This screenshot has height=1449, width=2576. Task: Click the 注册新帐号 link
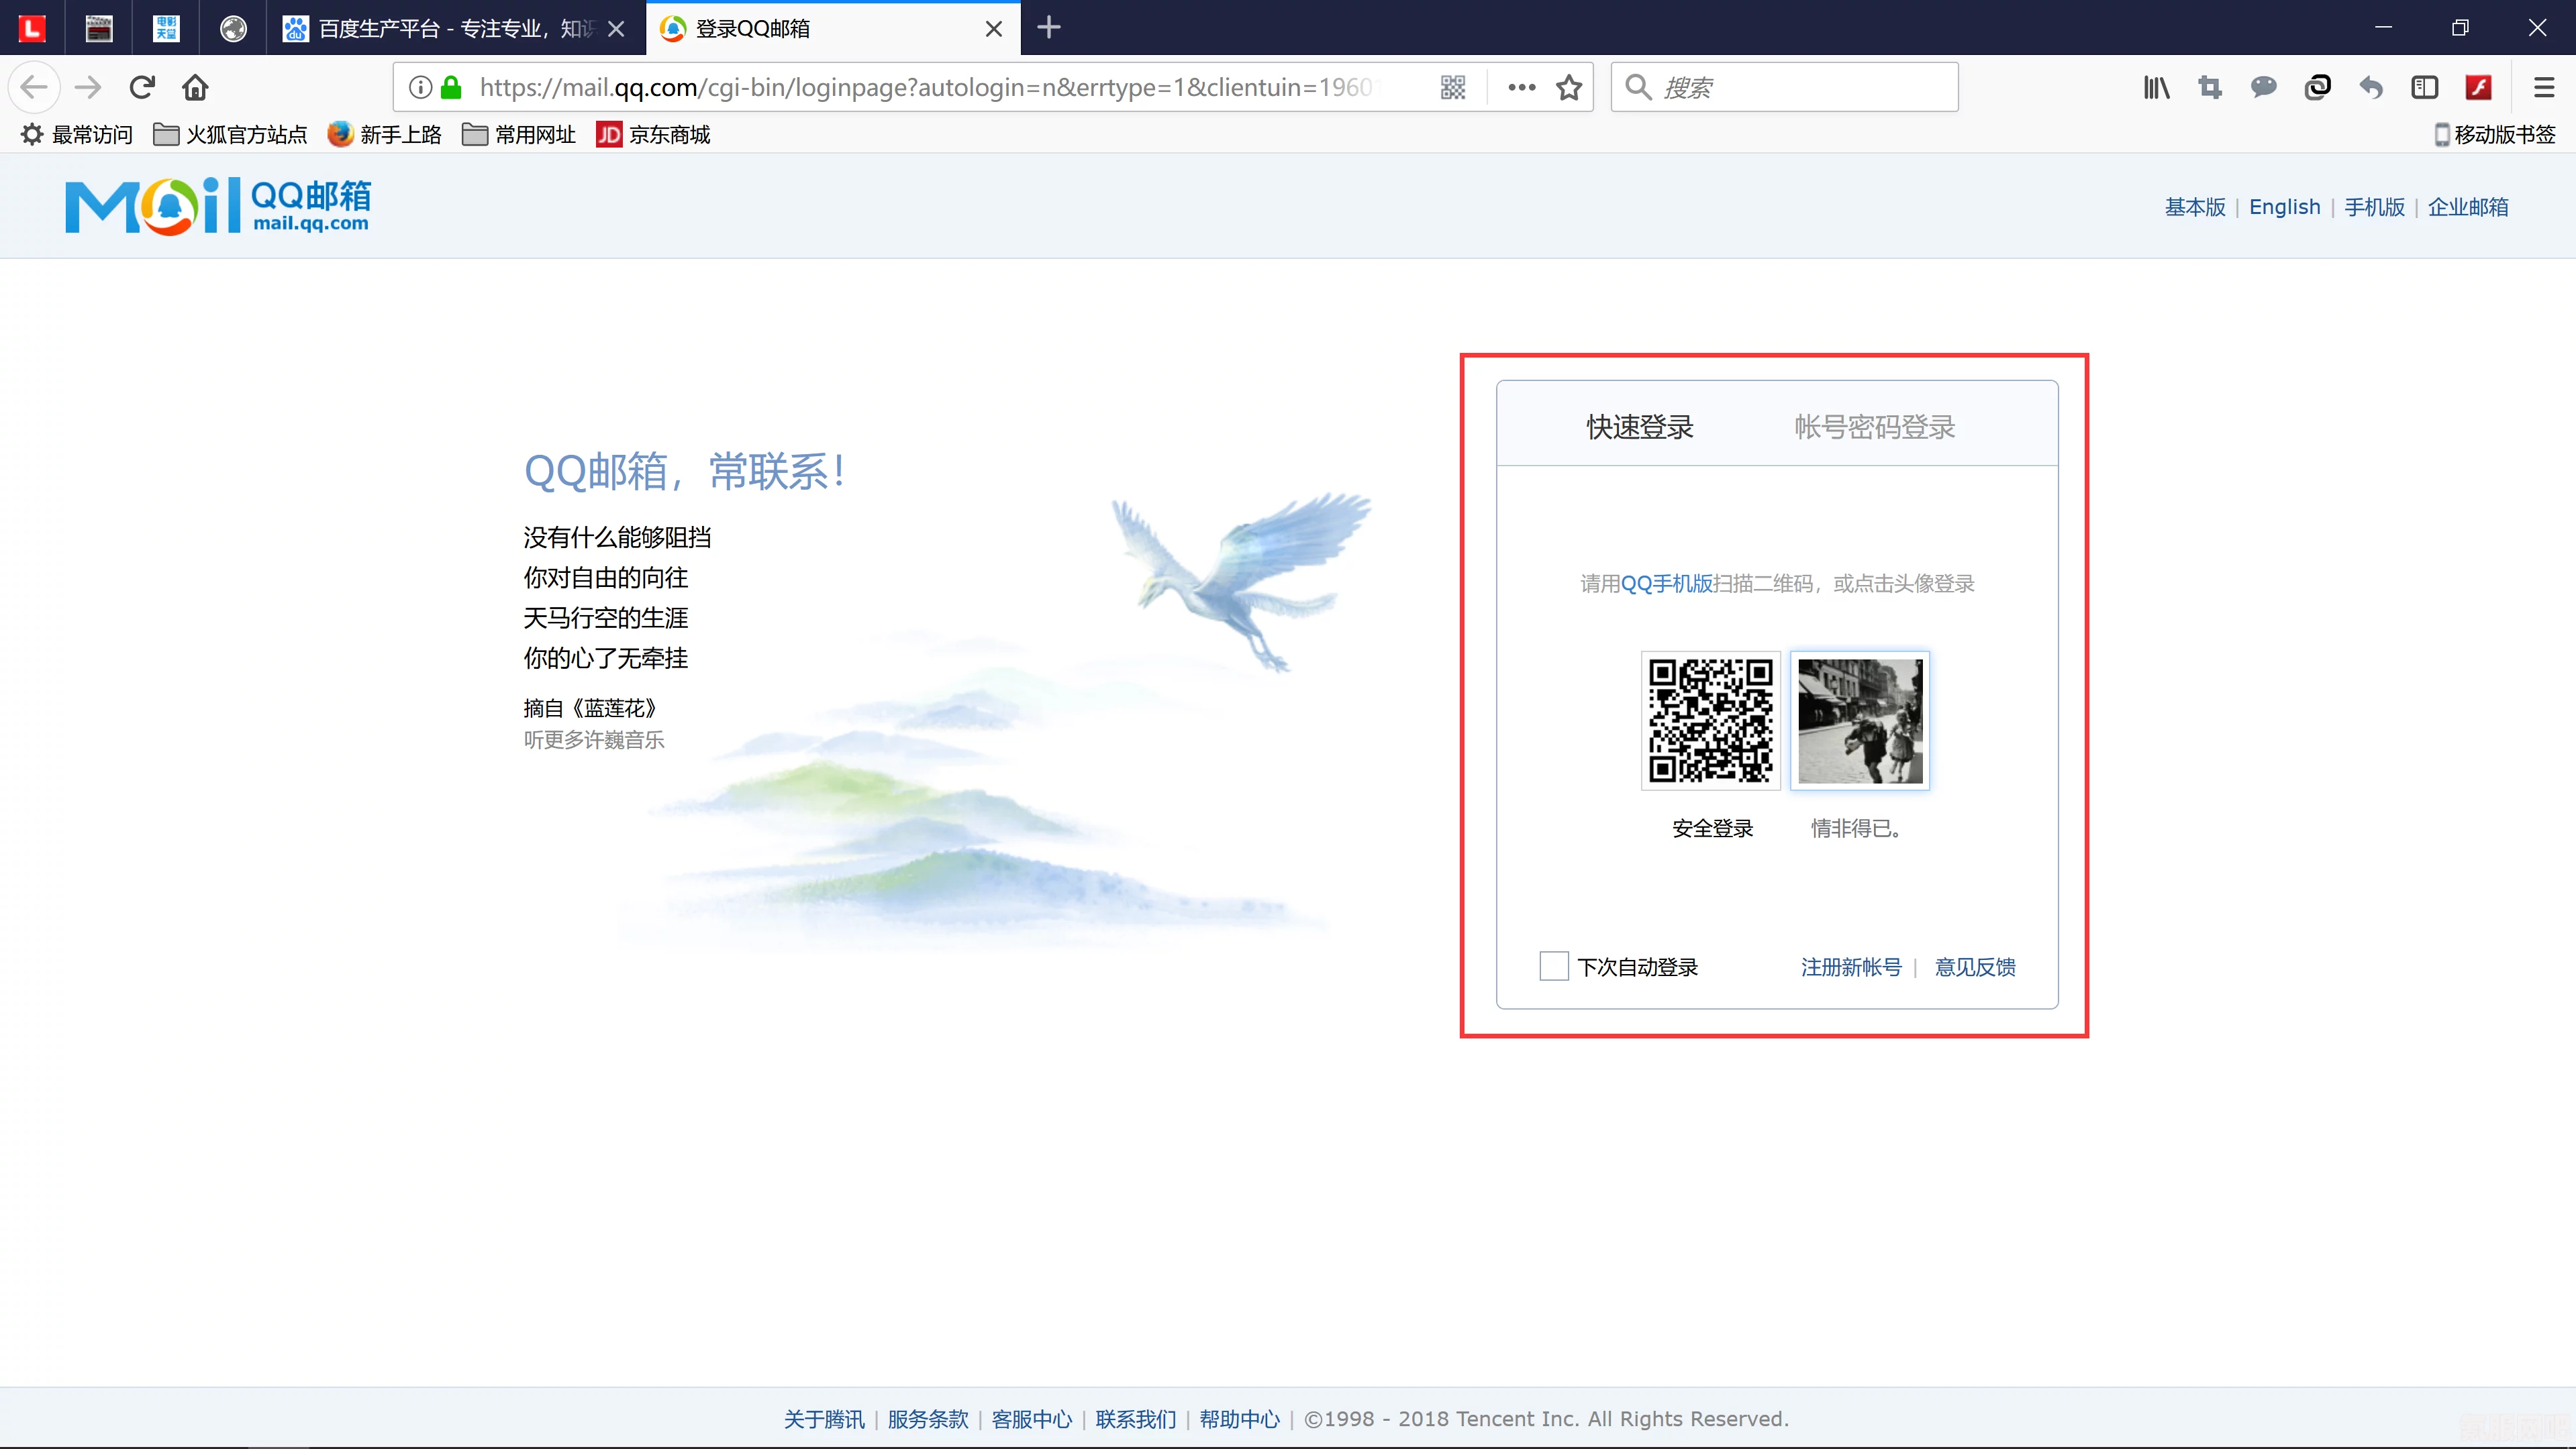(1851, 966)
